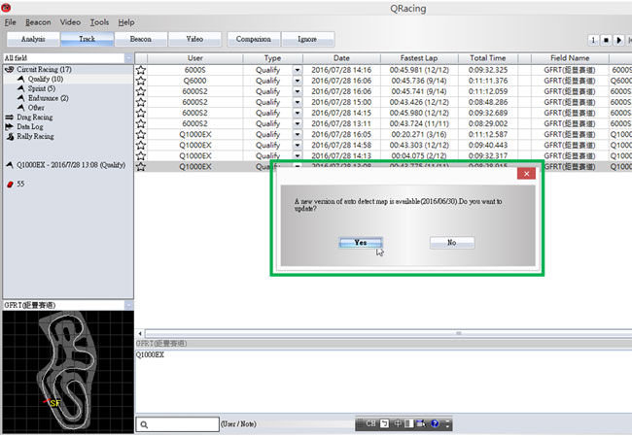The height and width of the screenshot is (437, 632).
Task: Start playback with play arrow button
Action: click(x=619, y=40)
